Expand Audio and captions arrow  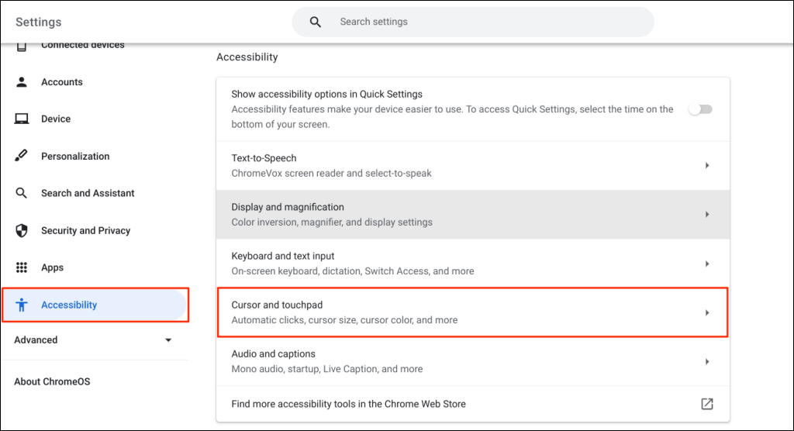[x=706, y=362]
